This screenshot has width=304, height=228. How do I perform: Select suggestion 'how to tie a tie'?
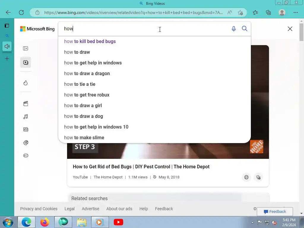pos(154,84)
